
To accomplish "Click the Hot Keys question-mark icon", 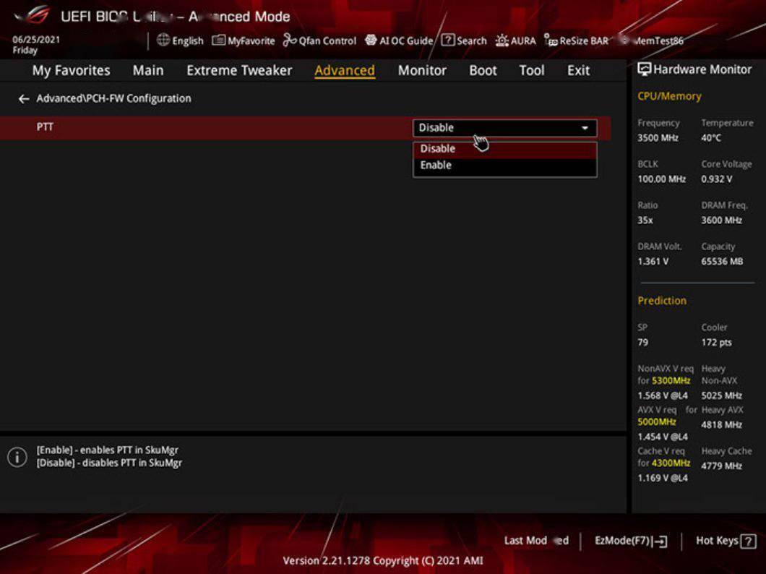I will tap(748, 541).
